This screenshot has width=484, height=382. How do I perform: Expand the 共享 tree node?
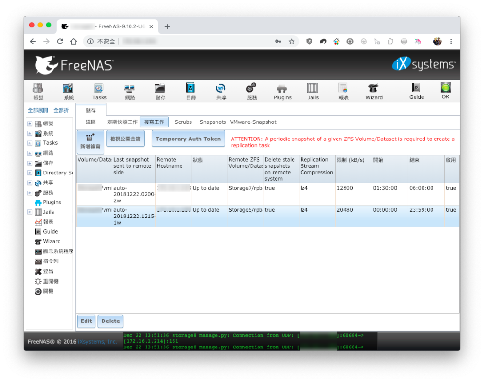point(30,183)
